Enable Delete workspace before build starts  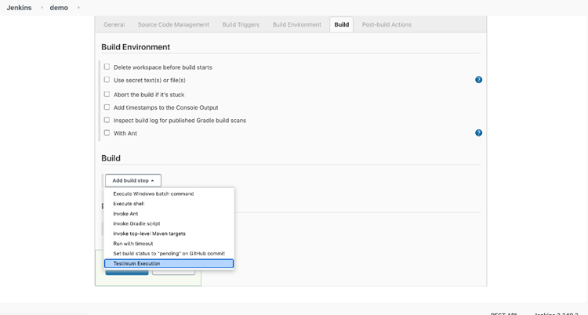[107, 67]
